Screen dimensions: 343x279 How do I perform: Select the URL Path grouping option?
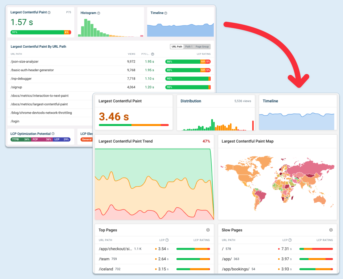pos(177,46)
